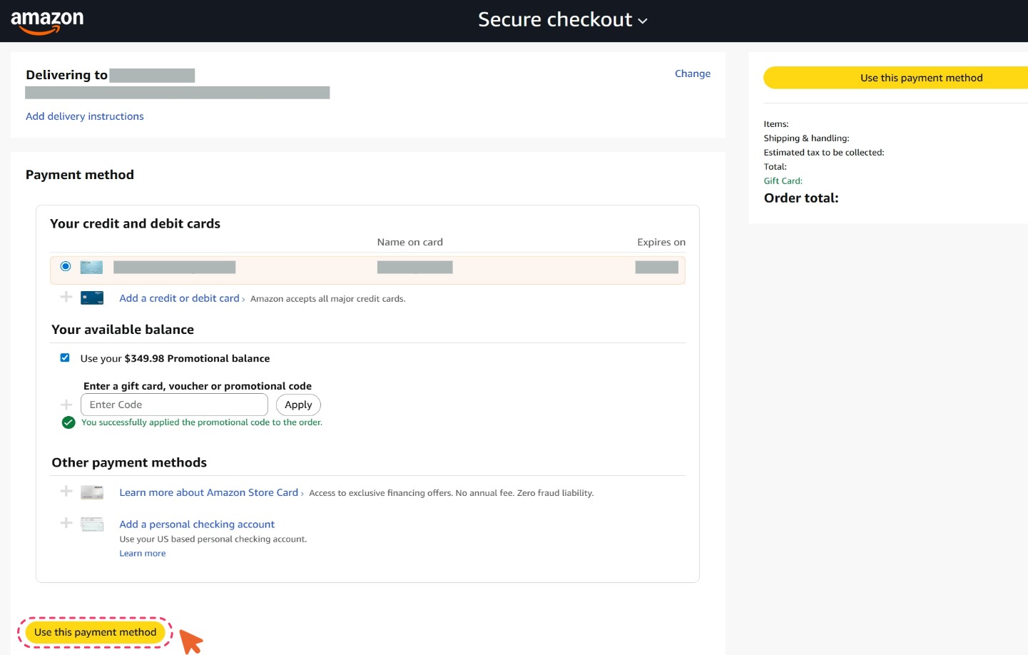Viewport: 1028px width, 655px height.
Task: Expand the Secure checkout dropdown arrow
Action: coord(643,21)
